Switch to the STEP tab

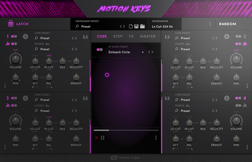pyautogui.click(x=118, y=36)
